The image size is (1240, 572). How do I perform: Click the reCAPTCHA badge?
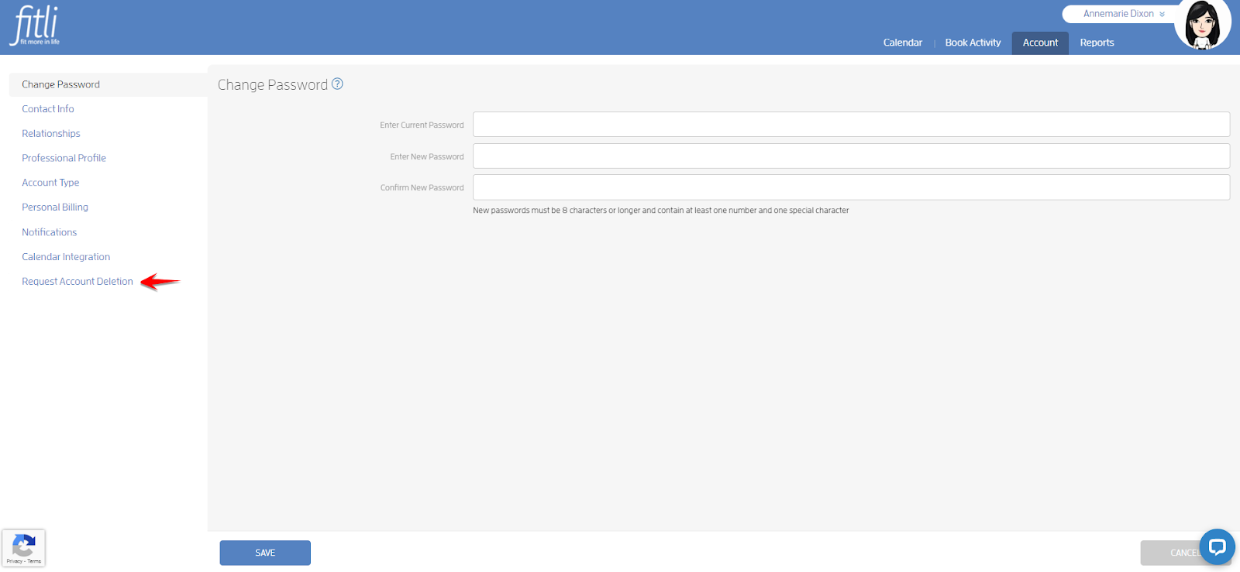(x=24, y=548)
